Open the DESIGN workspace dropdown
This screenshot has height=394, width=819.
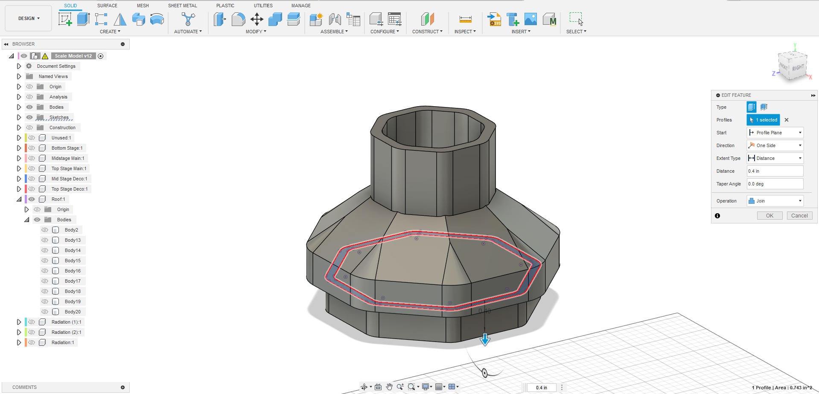tap(29, 18)
